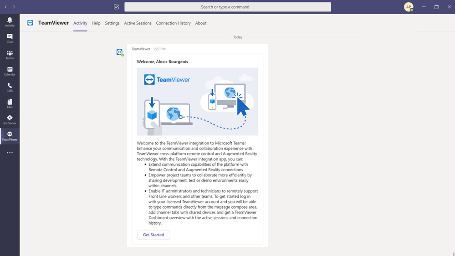Open the Help tab
This screenshot has height=256, width=455.
click(x=96, y=23)
